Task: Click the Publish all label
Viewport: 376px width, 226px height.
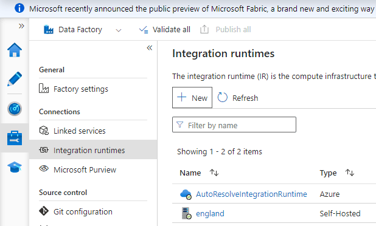Action: click(x=233, y=29)
